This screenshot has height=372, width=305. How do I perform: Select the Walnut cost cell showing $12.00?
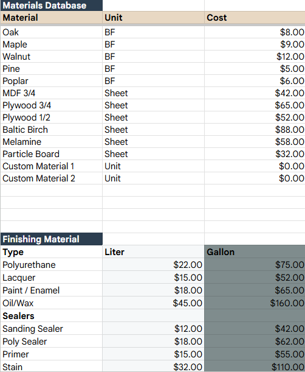[x=255, y=57]
